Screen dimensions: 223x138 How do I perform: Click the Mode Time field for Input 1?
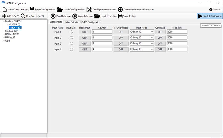(x=177, y=32)
